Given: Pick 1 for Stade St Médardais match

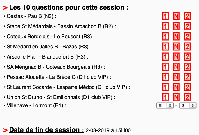Looking at the screenshot, I should (165, 26).
